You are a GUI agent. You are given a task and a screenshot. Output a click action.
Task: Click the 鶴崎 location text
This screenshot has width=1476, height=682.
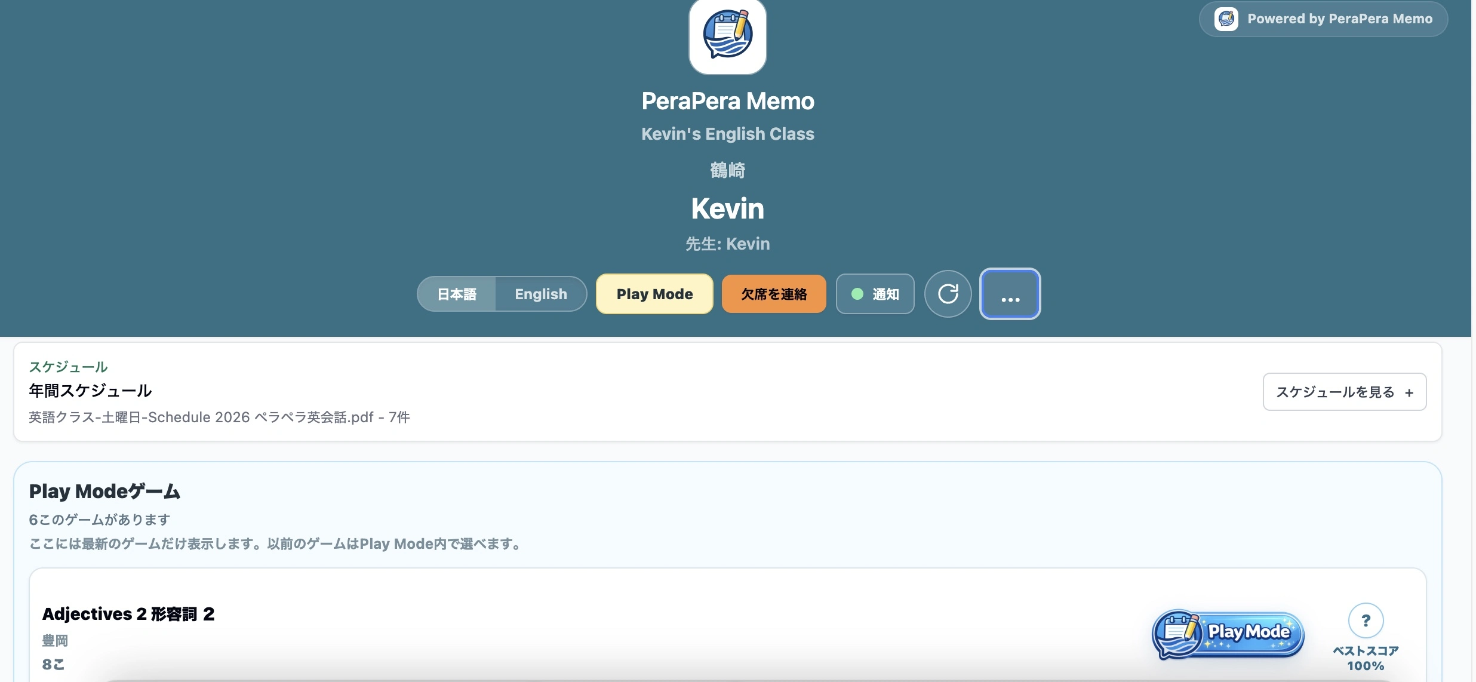(727, 170)
